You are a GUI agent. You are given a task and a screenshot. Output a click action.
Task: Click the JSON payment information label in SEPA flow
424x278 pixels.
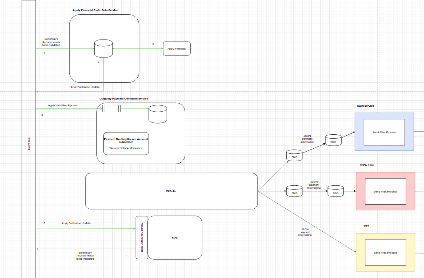click(314, 185)
